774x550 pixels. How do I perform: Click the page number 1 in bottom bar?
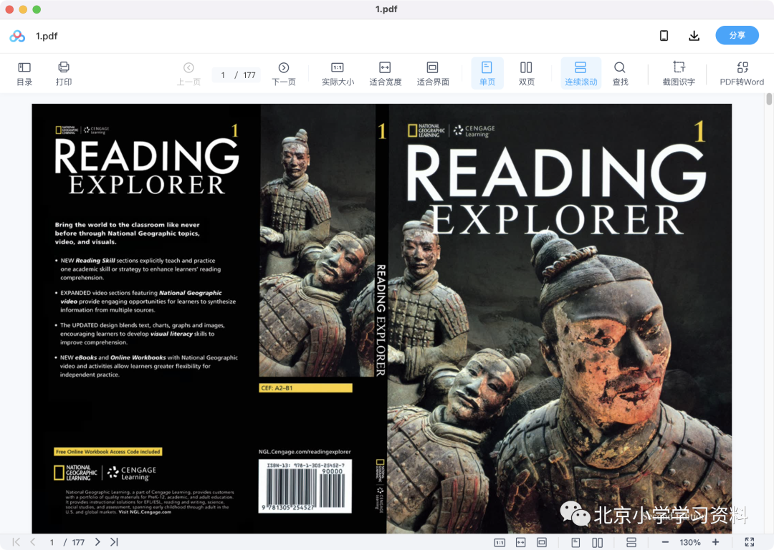point(52,543)
